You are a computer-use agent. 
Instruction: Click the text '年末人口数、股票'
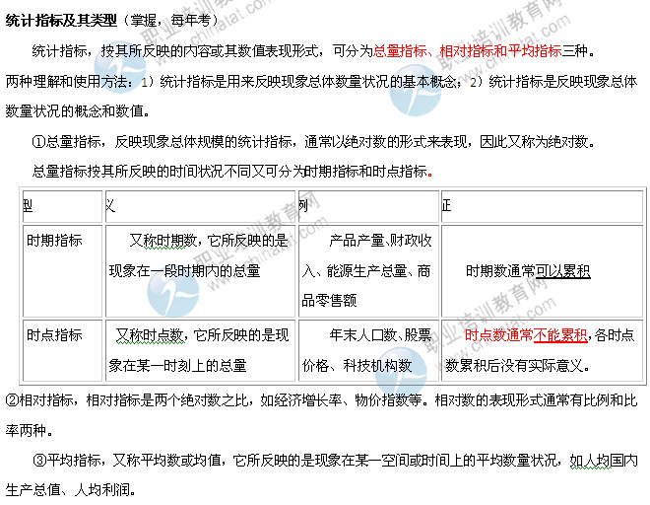[x=380, y=335]
